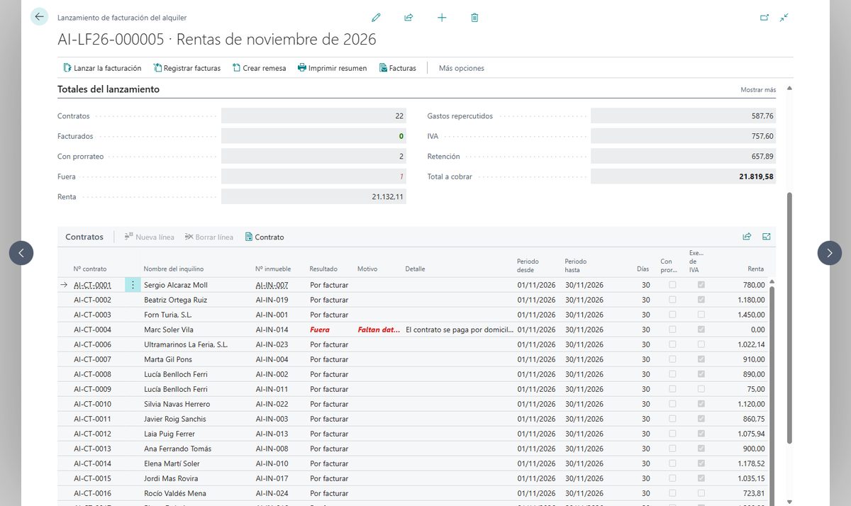Screen dimensions: 851x506
Task: Select contract AI-CT-0012 cell
Action: [92, 434]
